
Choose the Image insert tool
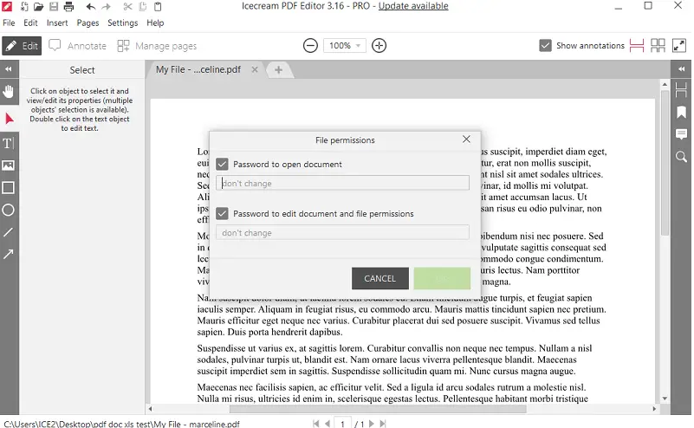[9, 165]
